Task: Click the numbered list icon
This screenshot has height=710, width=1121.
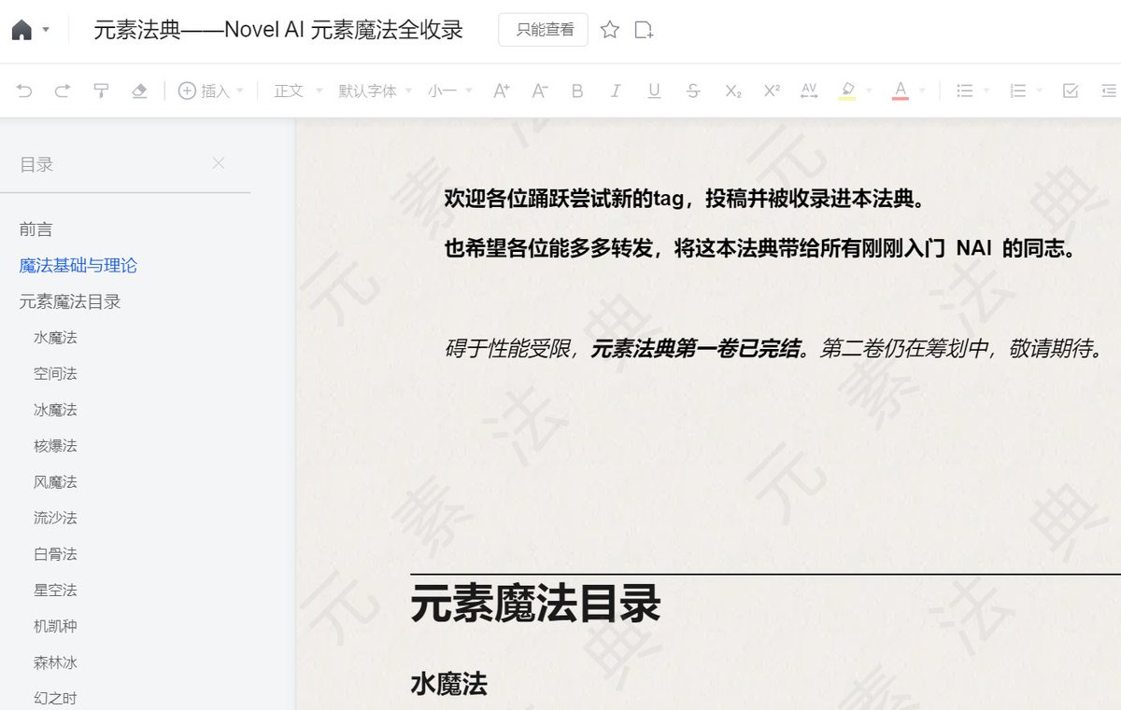Action: 1018,90
